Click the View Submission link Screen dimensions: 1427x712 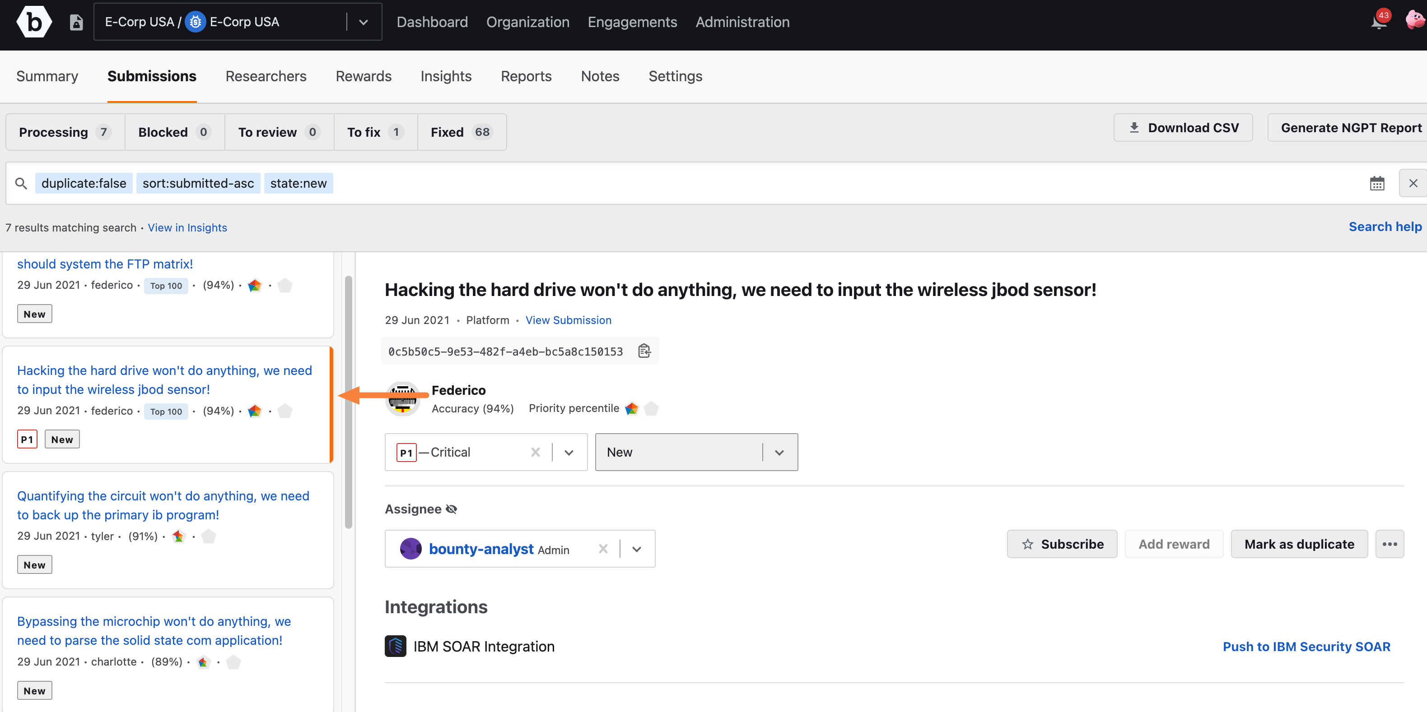[x=569, y=320]
